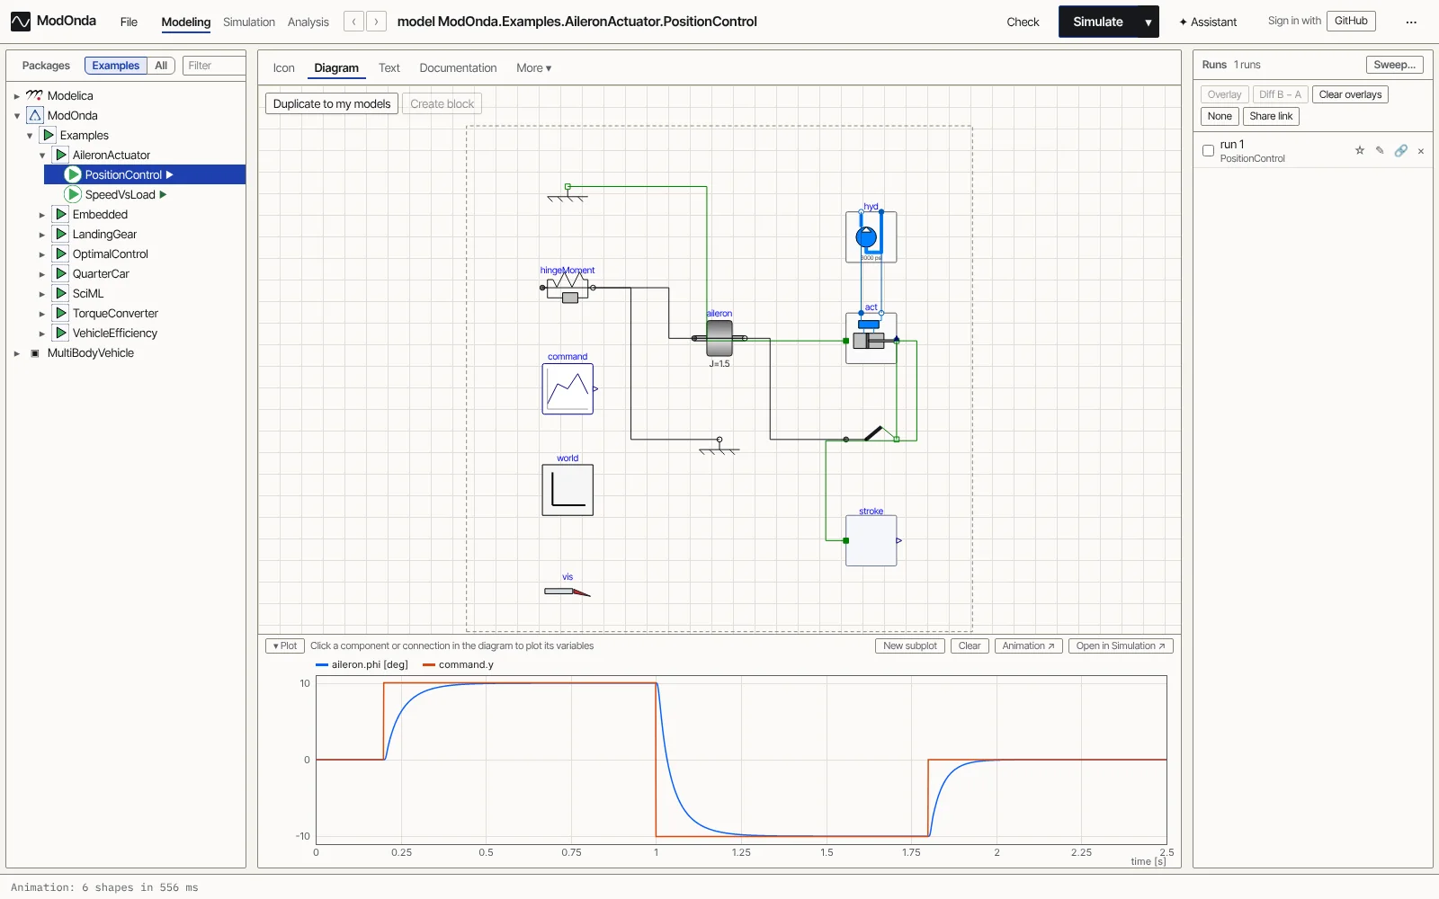Select the stroke block in diagram
This screenshot has height=899, width=1439.
click(871, 540)
